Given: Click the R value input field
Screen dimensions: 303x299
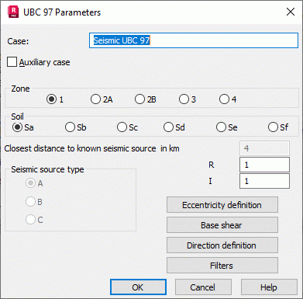Looking at the screenshot, I should (264, 165).
